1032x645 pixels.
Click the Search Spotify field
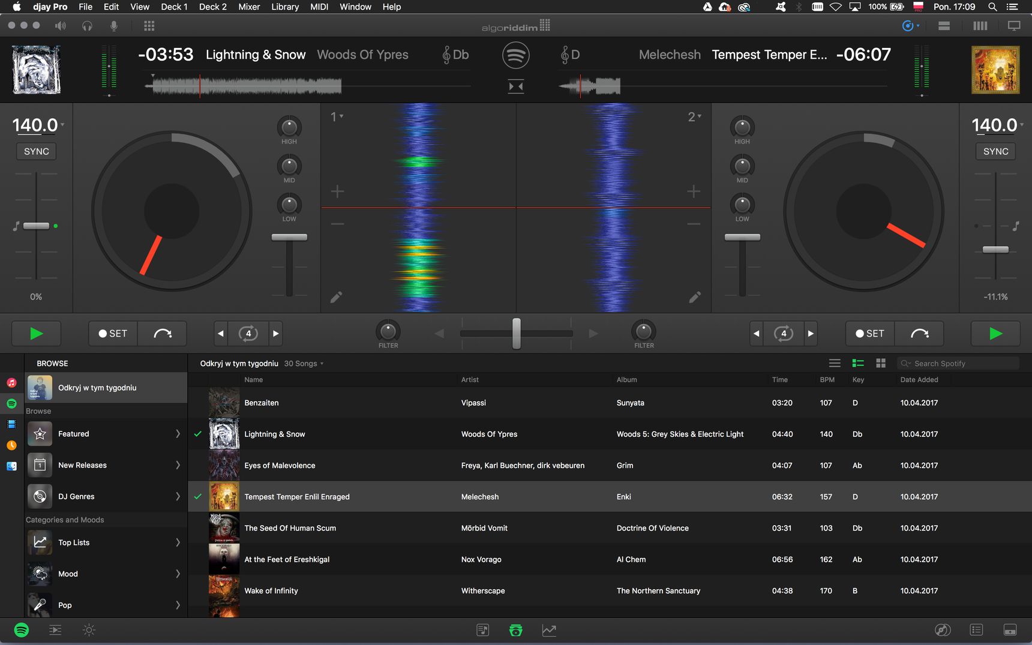[x=958, y=363]
